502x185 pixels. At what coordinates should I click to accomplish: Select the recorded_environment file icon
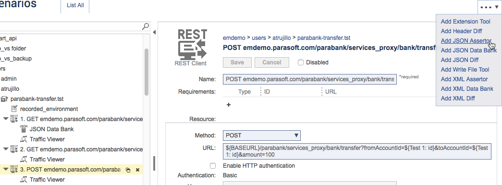coord(14,109)
